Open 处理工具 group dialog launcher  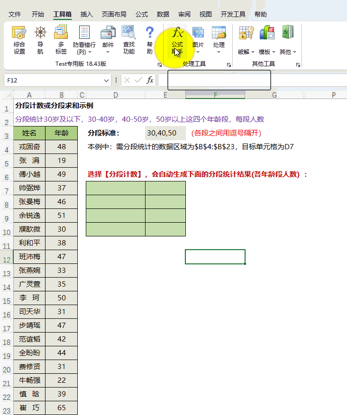click(x=229, y=64)
